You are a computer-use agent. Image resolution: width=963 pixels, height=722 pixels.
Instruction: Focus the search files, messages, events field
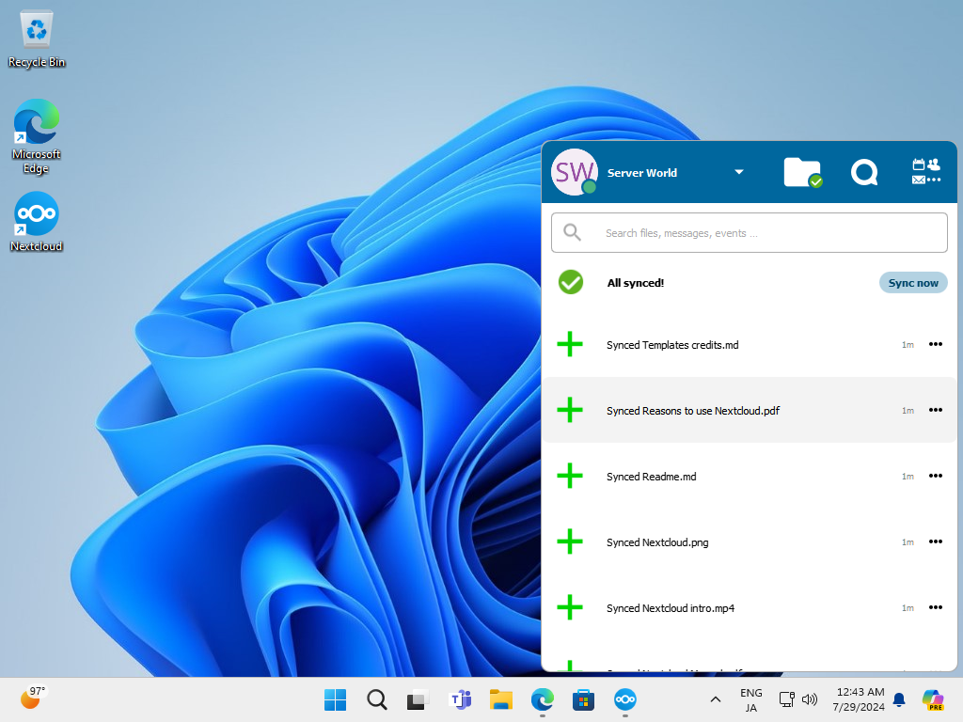750,233
